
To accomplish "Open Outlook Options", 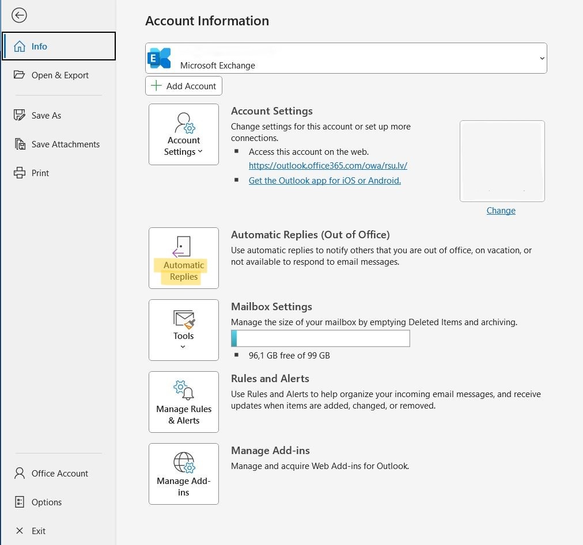I will [x=59, y=502].
